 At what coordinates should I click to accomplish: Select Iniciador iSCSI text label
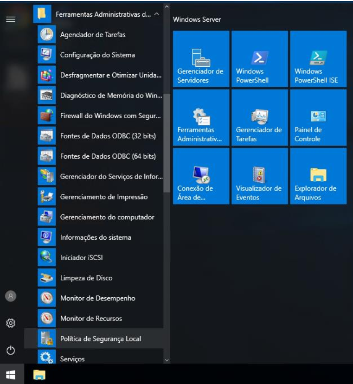coord(82,258)
